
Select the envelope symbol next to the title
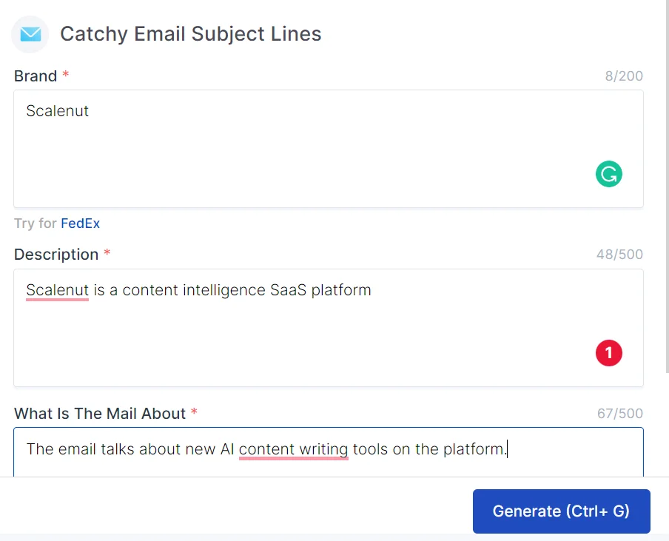coord(30,34)
